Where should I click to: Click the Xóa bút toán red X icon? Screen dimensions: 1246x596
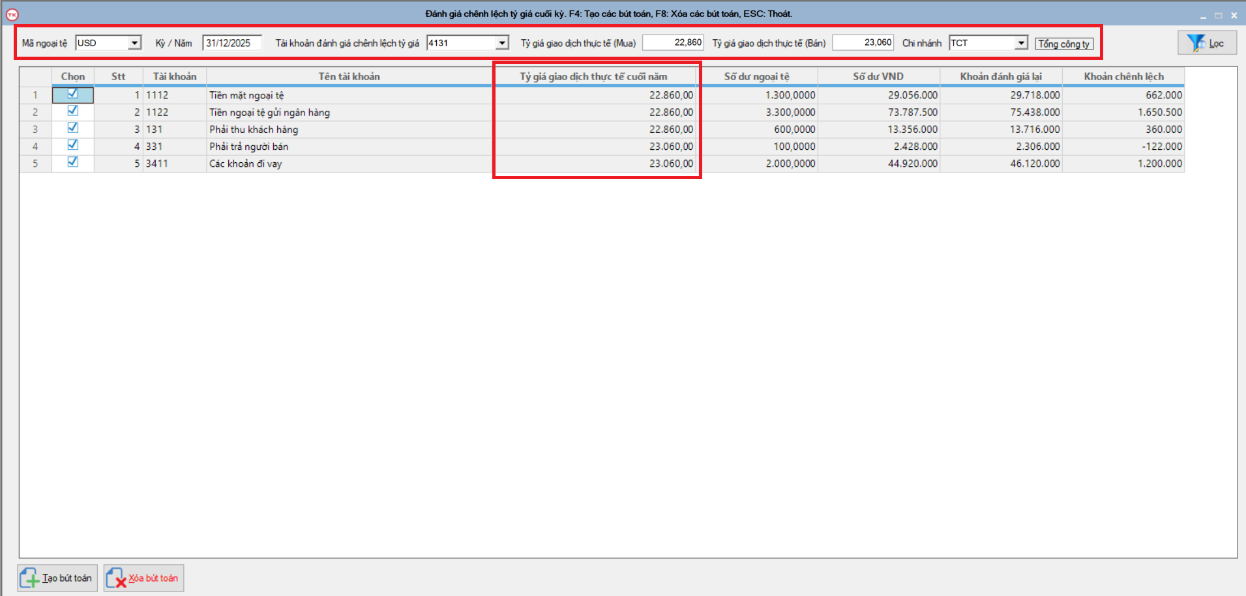pos(115,578)
